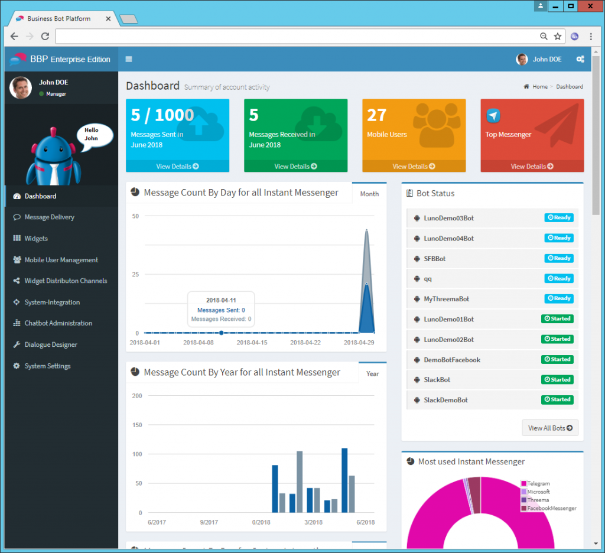605x553 pixels.
Task: Click the android icon next to LunoDemo03Bot
Action: 417,218
